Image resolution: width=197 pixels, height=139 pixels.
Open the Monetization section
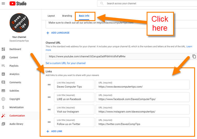[x=16, y=107]
